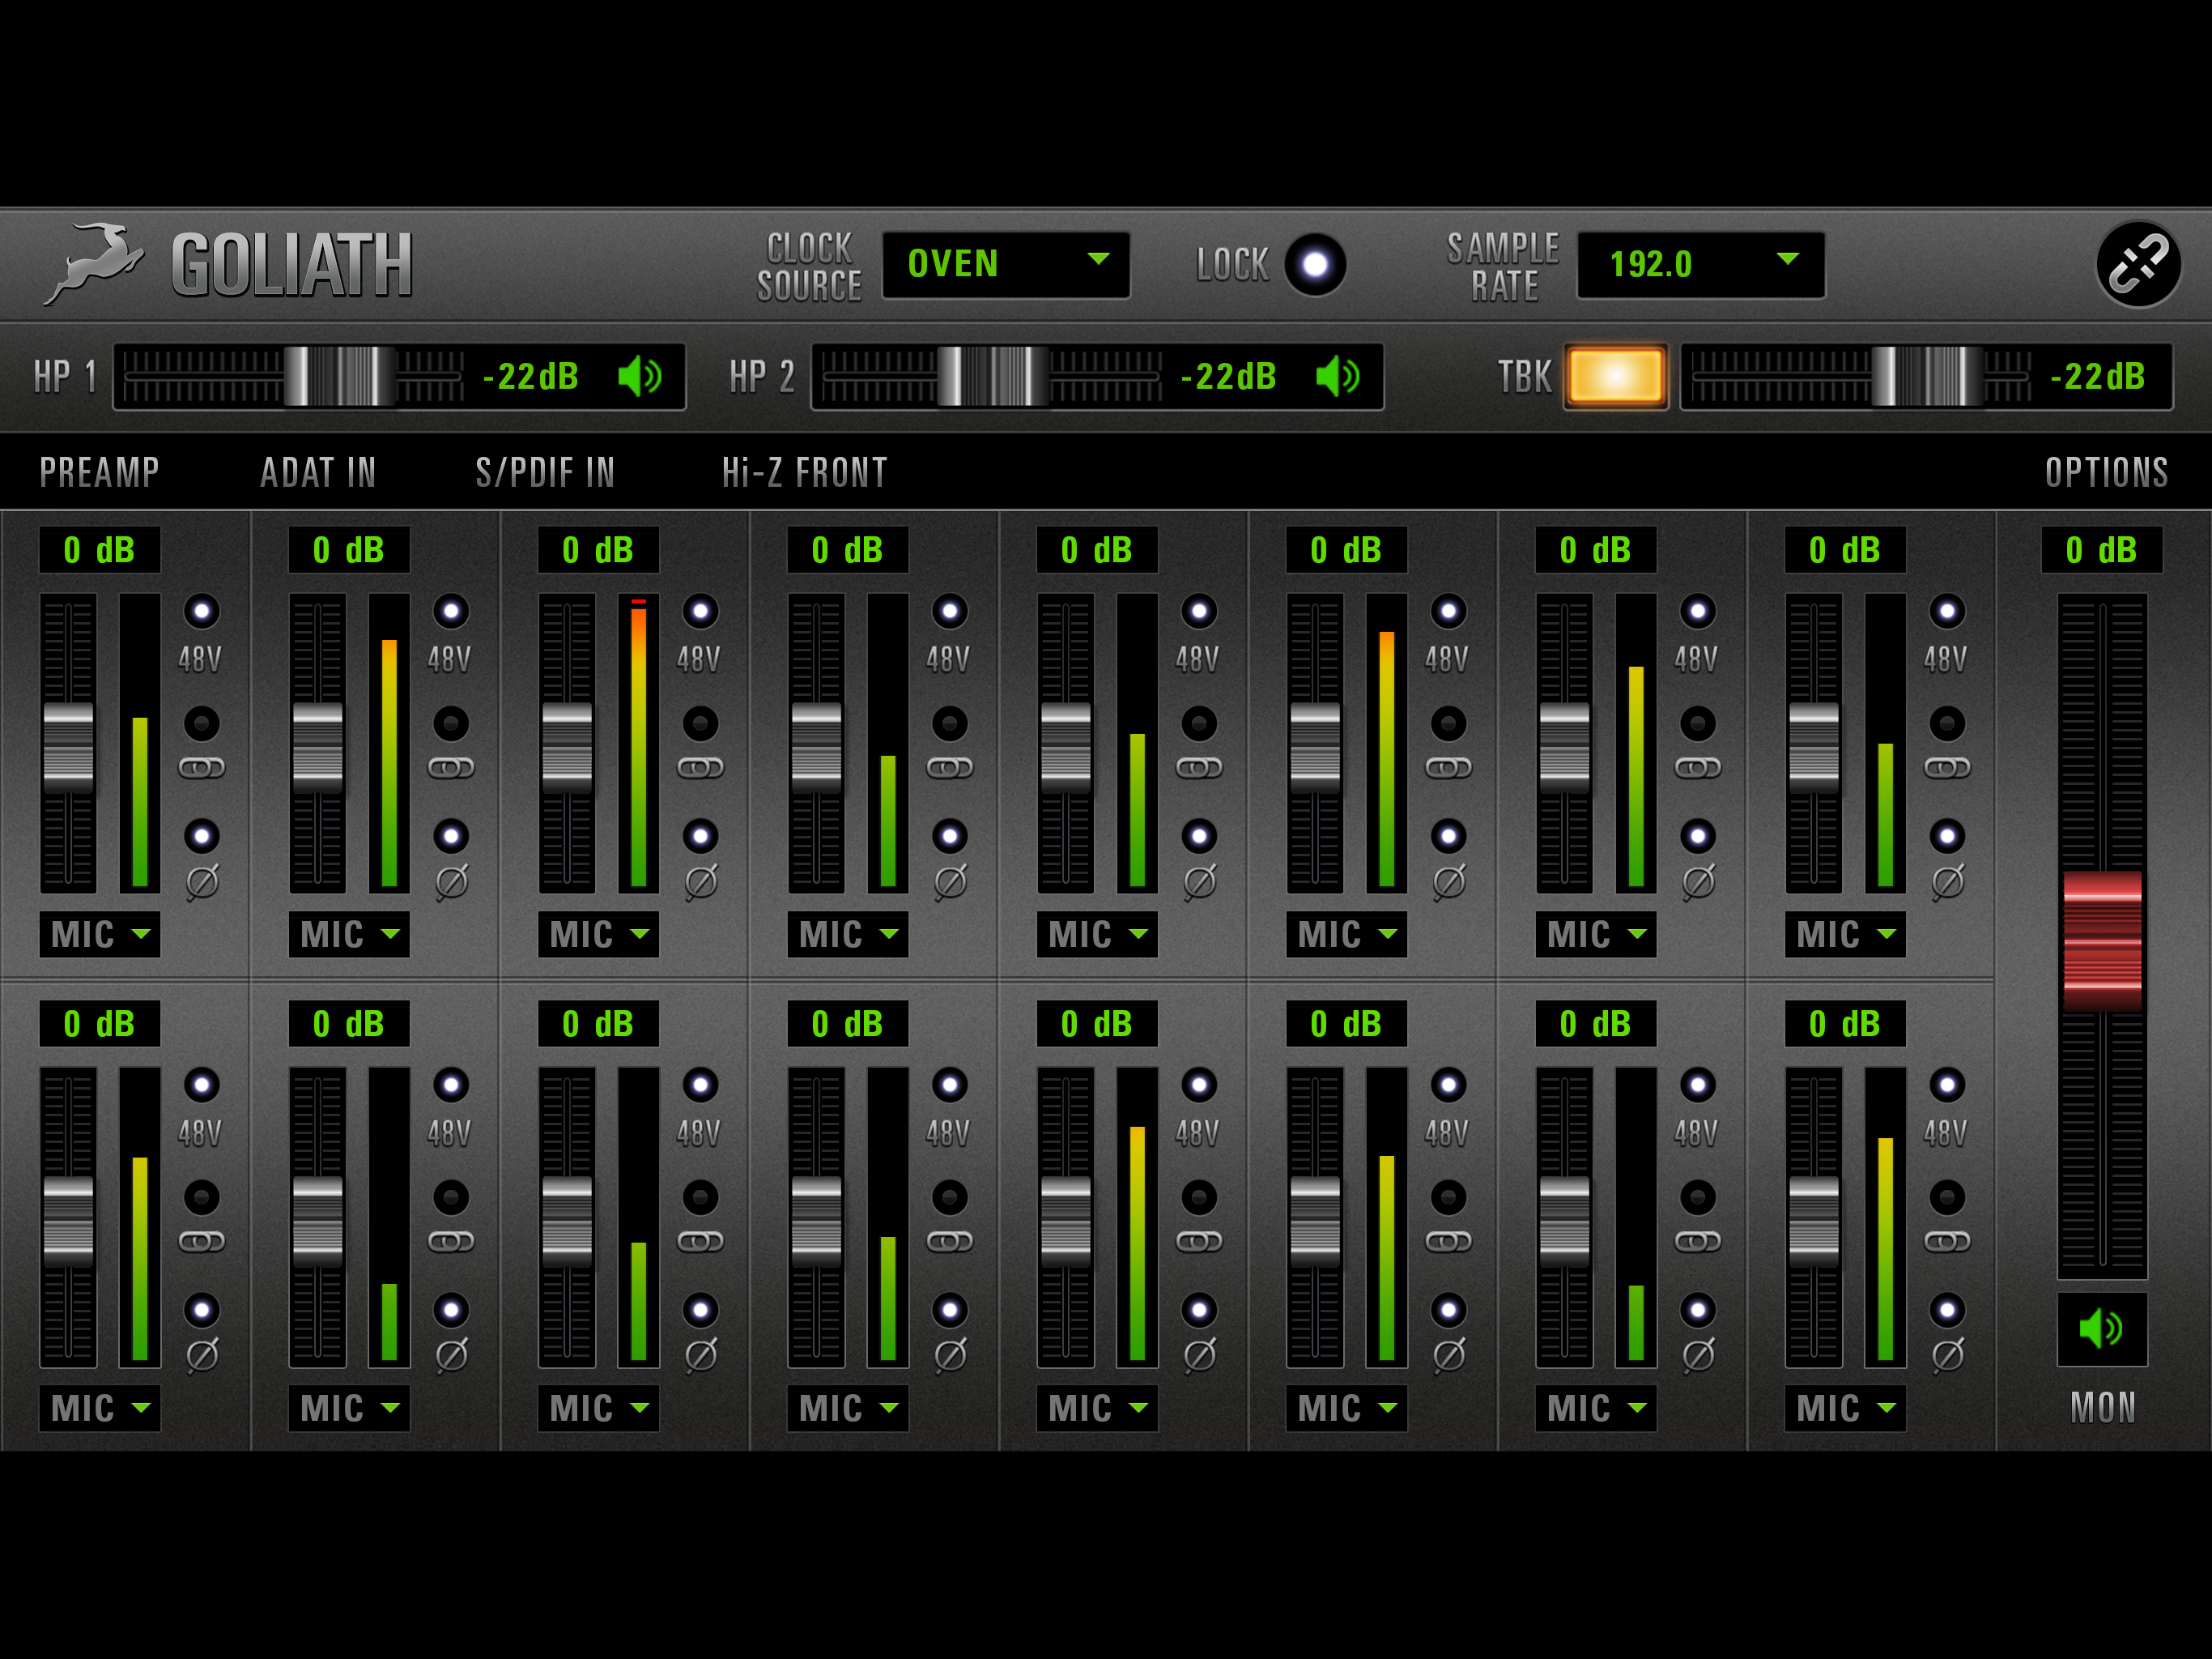
Task: Click level meter on top row third channel
Action: [638, 743]
